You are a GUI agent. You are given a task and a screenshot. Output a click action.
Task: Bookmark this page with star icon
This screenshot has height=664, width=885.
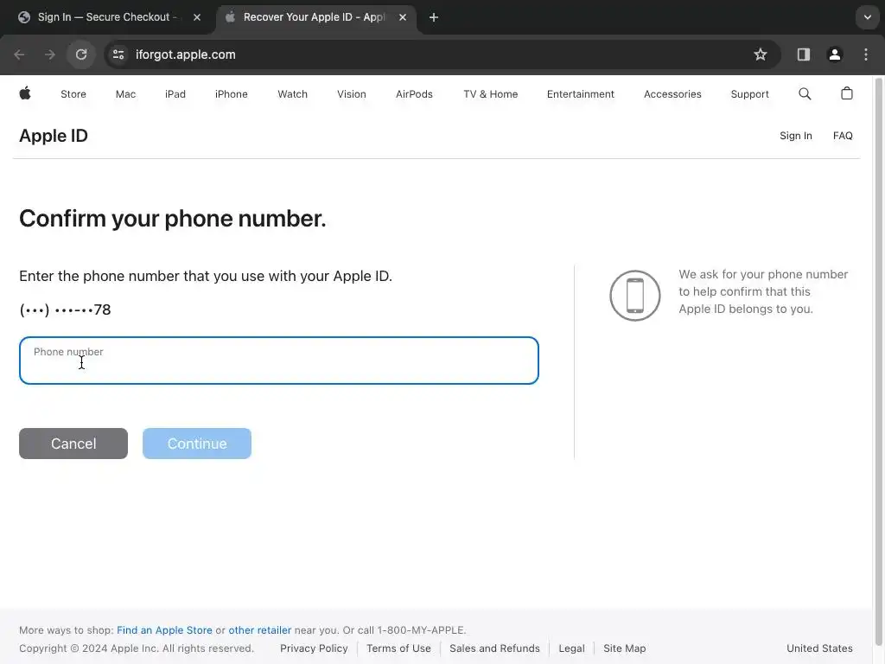click(761, 54)
